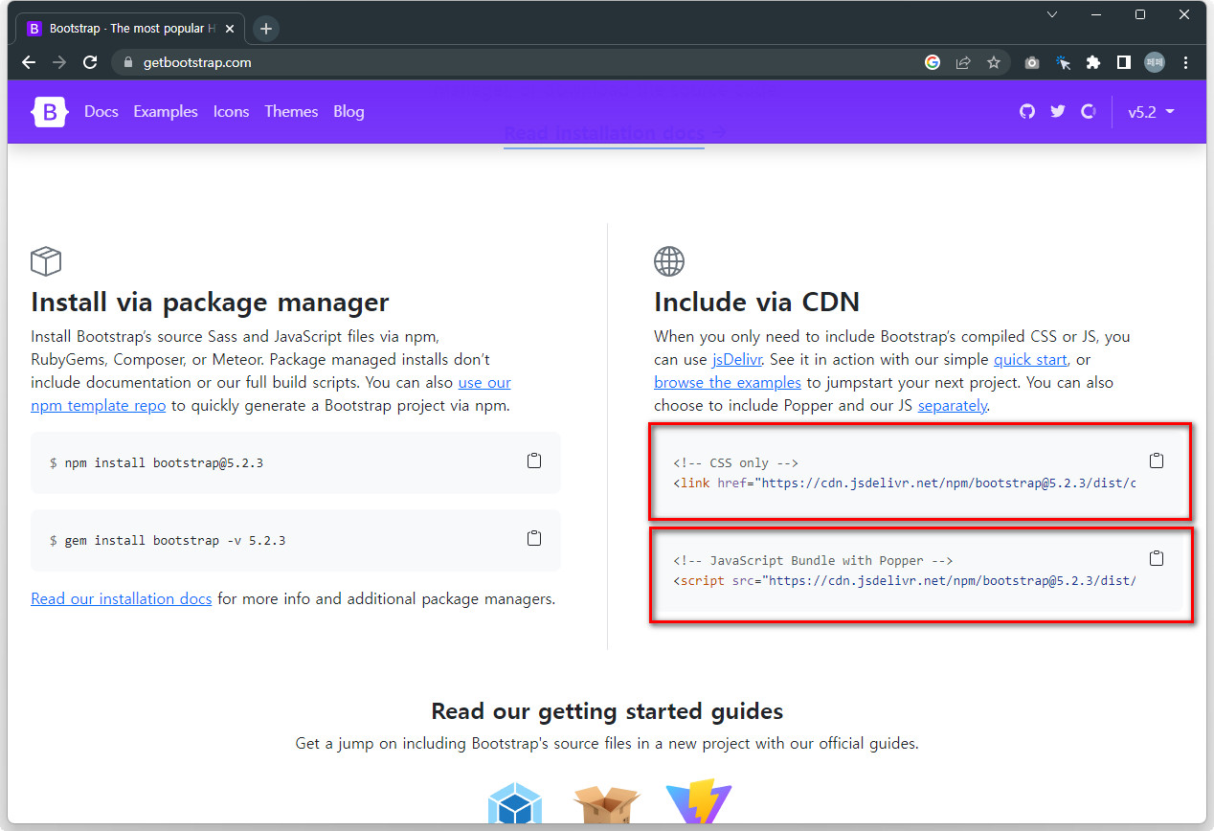Minimize the Chrome window
This screenshot has width=1214, height=831.
pos(1095,14)
